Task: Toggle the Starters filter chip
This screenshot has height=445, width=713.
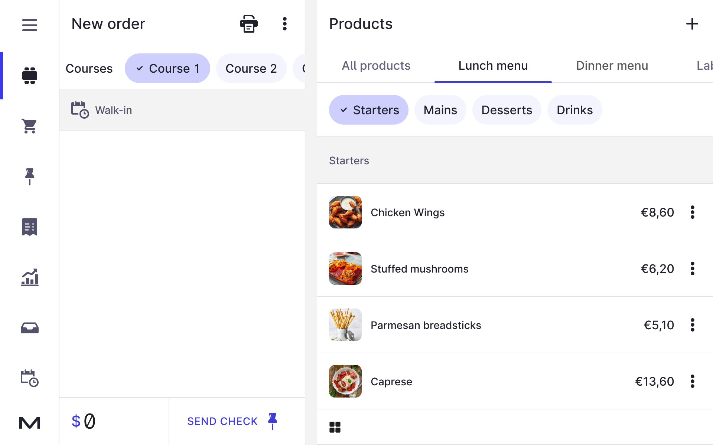Action: point(368,110)
